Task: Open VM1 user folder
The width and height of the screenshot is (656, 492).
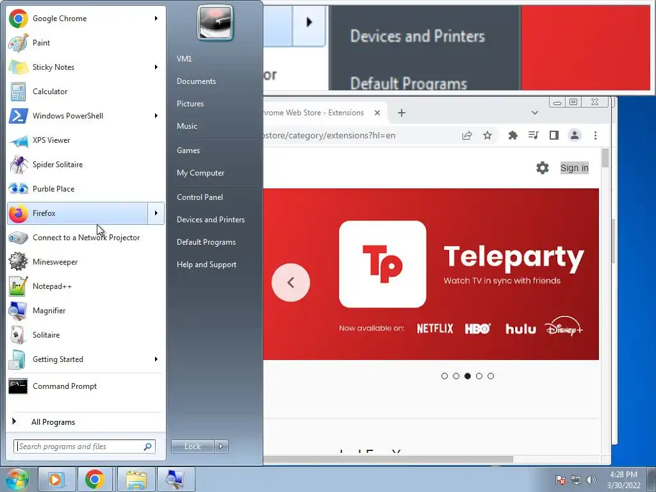Action: pyautogui.click(x=184, y=58)
